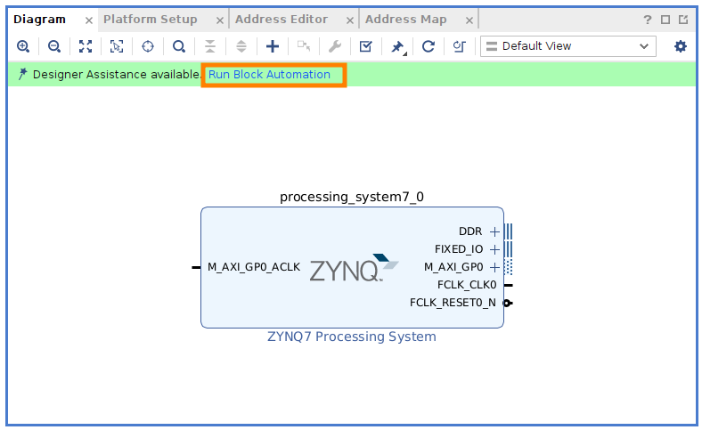Image resolution: width=702 pixels, height=430 pixels.
Task: Click the help question mark icon
Action: click(x=648, y=20)
